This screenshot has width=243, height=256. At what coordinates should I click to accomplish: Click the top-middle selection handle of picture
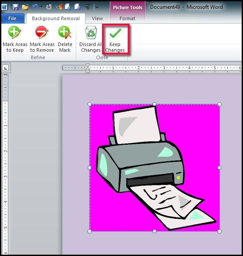pyautogui.click(x=155, y=104)
